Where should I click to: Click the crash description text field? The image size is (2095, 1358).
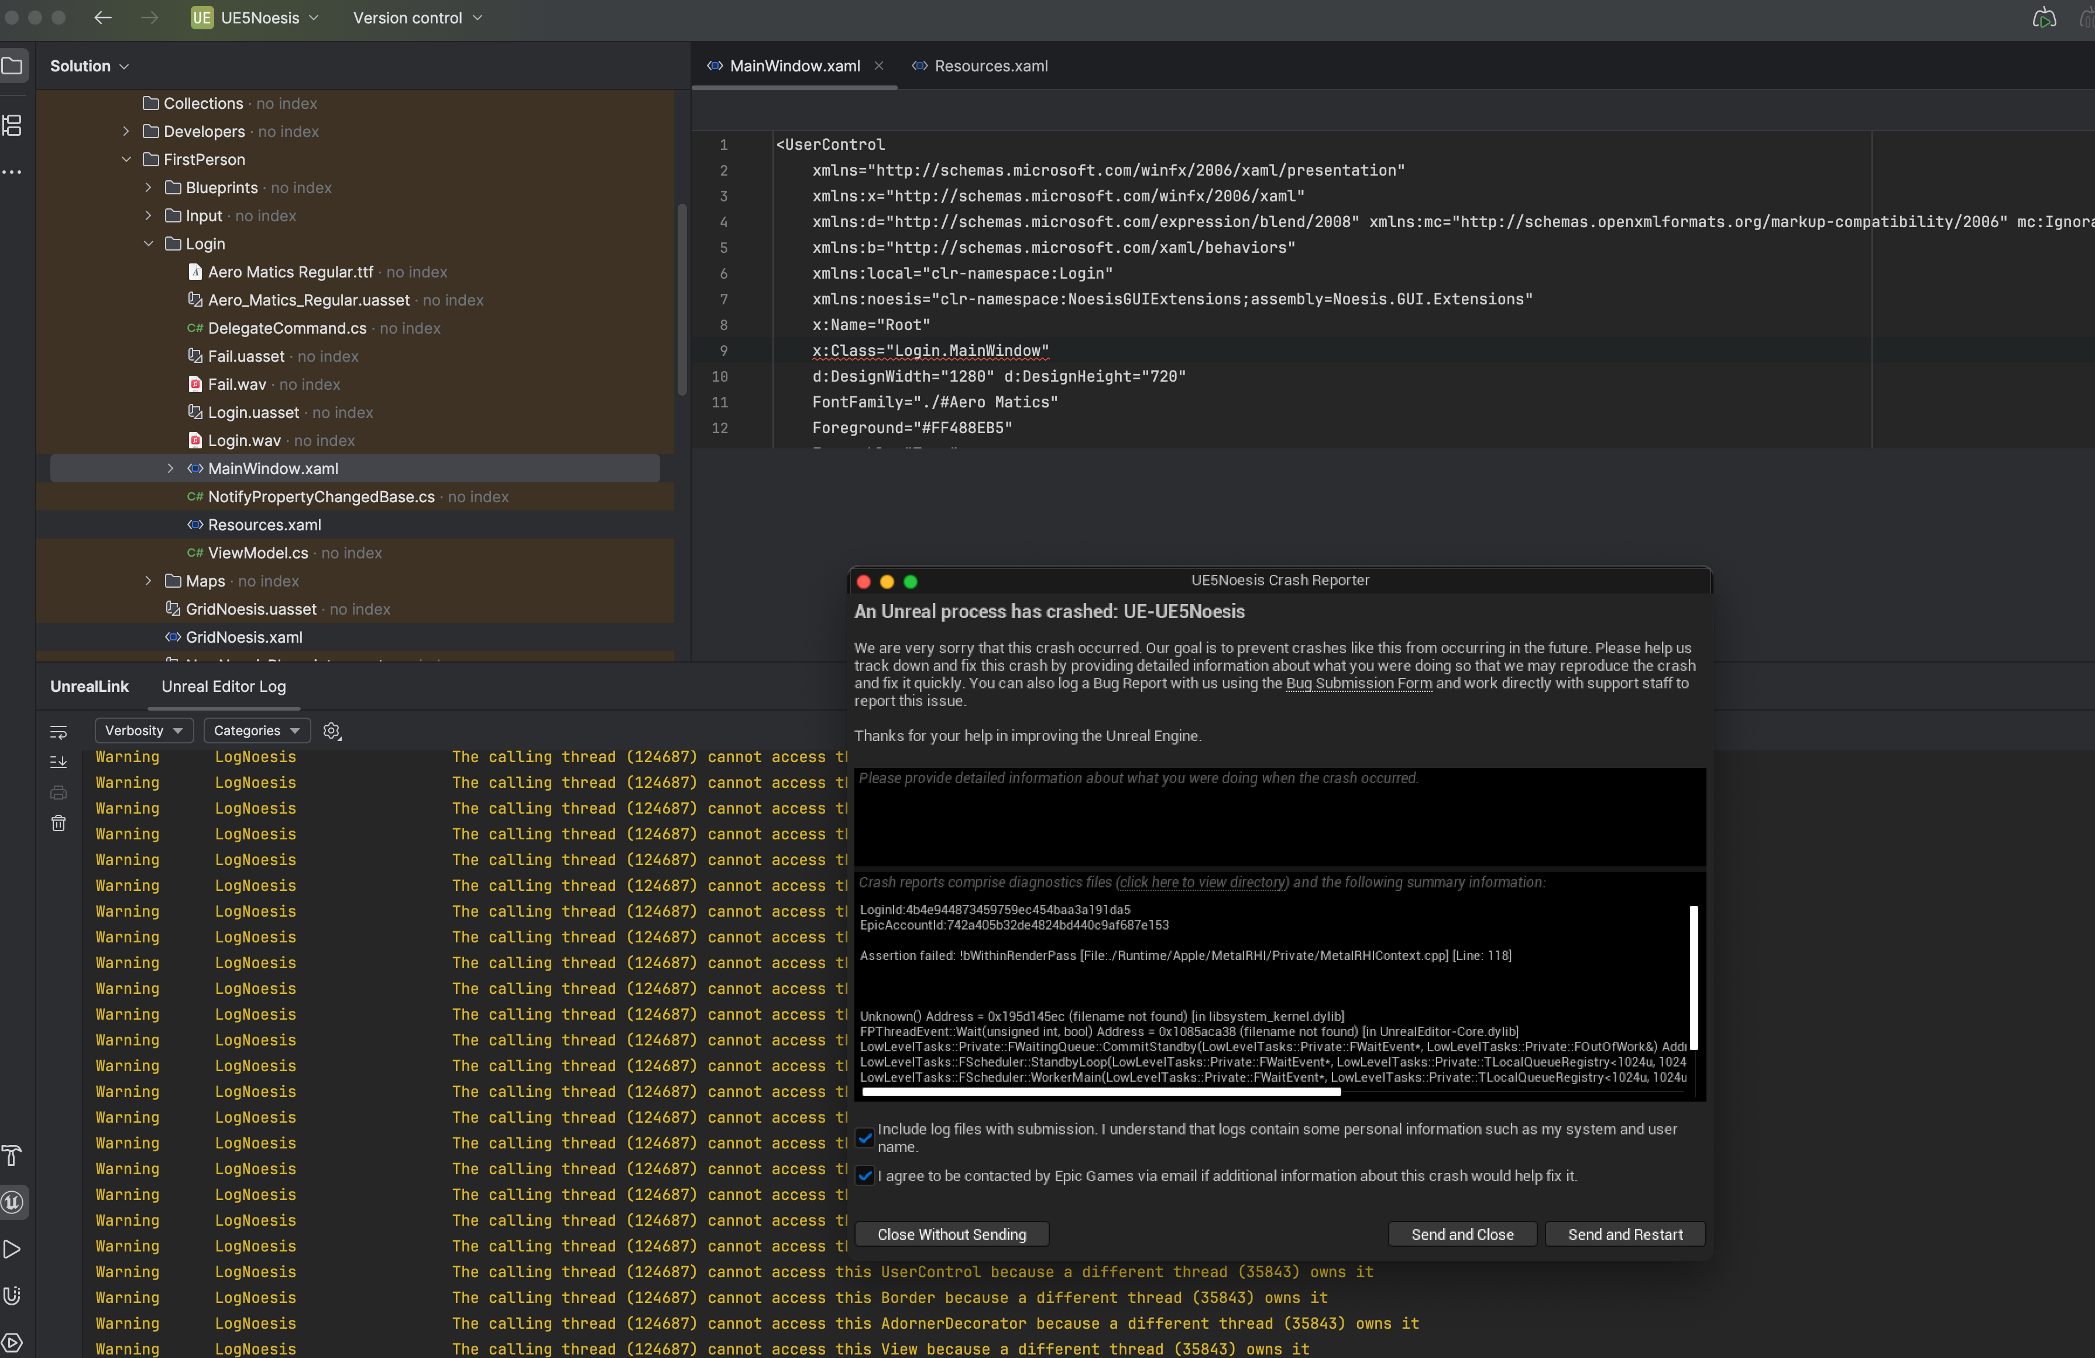click(x=1280, y=817)
